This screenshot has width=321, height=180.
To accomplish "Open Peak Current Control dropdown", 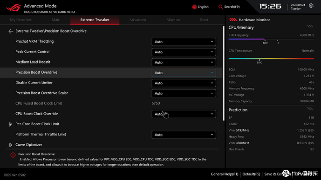I will click(x=184, y=52).
